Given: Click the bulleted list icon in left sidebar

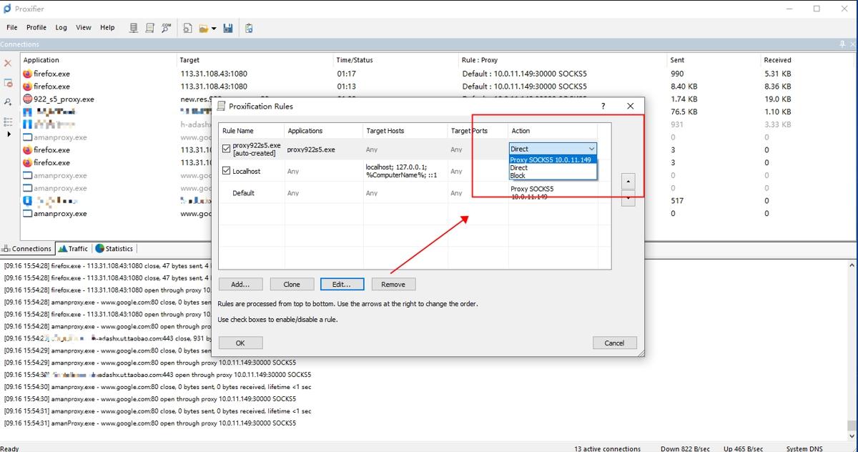Looking at the screenshot, I should 8,122.
